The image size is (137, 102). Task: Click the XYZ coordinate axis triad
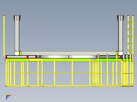click(x=8, y=97)
